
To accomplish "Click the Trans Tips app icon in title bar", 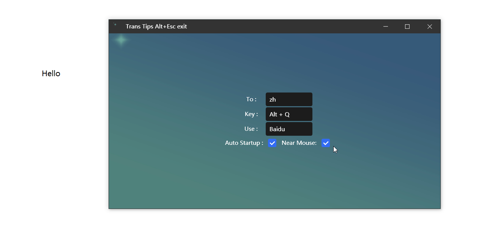I will click(115, 25).
